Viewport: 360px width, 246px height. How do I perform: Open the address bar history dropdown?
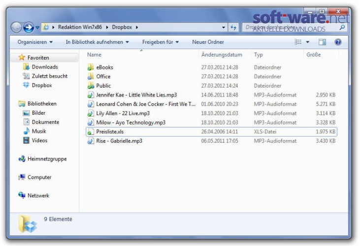224,27
